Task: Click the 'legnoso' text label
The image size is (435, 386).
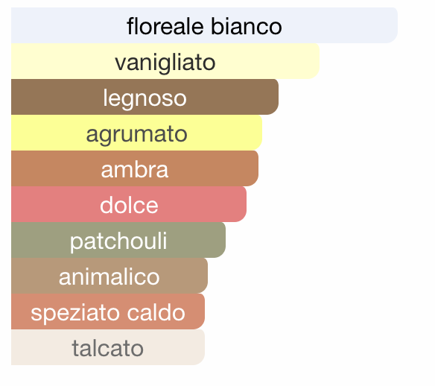Action: 145,99
